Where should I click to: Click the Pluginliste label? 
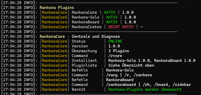pyautogui.click(x=84, y=65)
